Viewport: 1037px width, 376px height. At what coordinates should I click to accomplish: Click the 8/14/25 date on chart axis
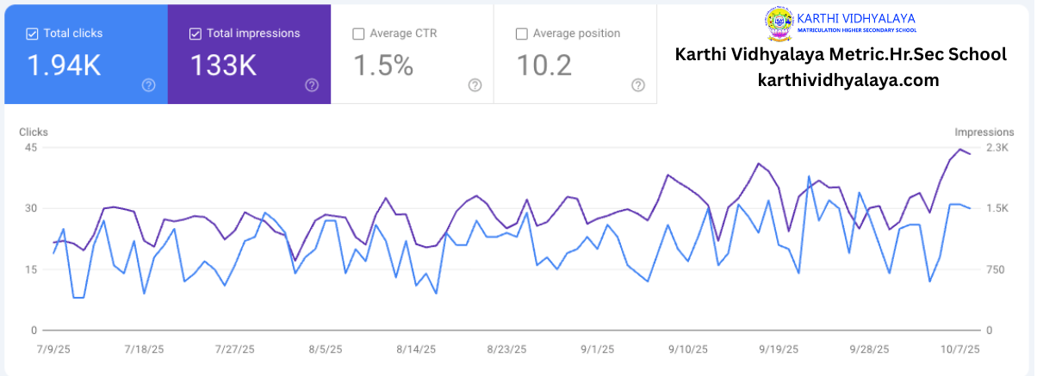(415, 349)
